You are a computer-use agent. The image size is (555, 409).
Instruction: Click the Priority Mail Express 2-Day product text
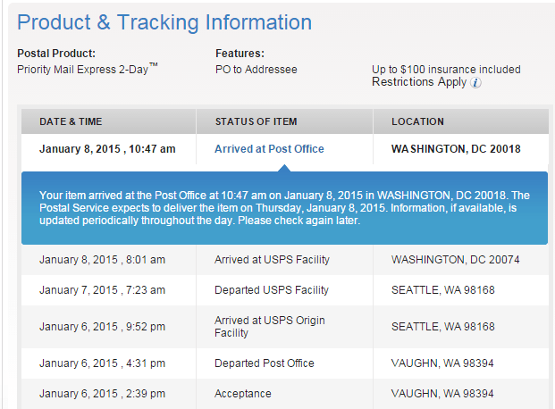pos(87,69)
